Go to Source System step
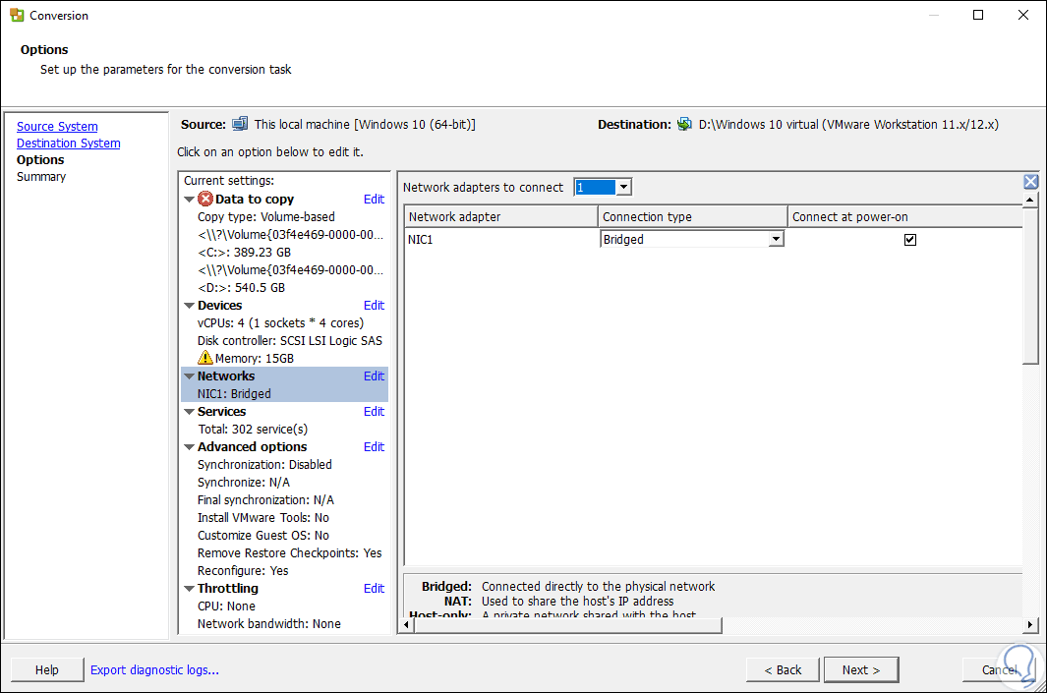This screenshot has width=1047, height=693. point(57,126)
